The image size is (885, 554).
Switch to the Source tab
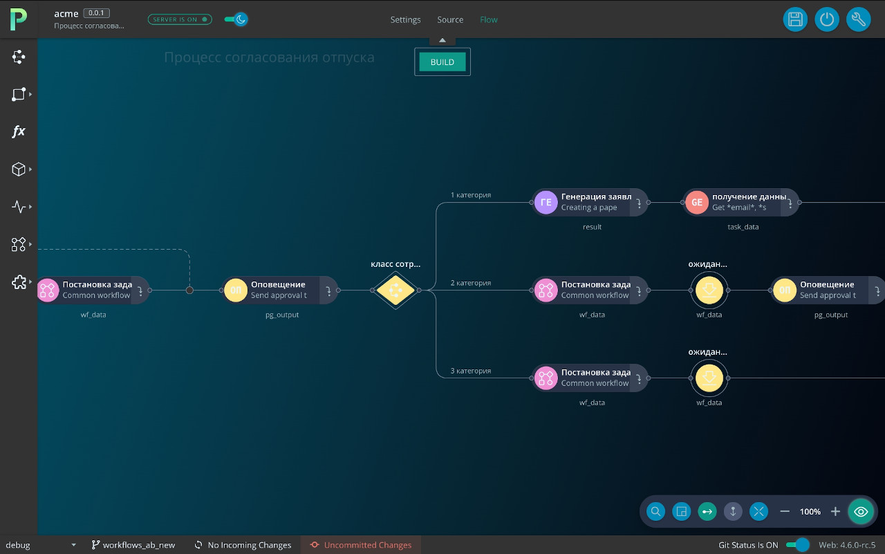pos(450,19)
